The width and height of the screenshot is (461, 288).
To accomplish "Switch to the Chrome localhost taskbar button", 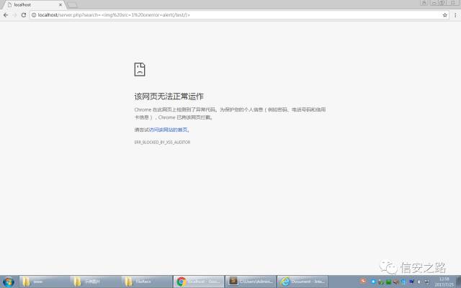I will pos(199,282).
